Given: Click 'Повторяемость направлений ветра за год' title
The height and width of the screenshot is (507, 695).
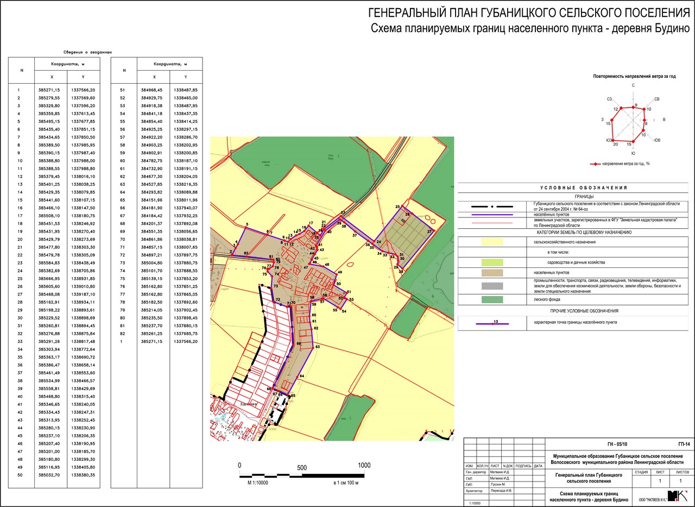Looking at the screenshot, I should coord(634,77).
